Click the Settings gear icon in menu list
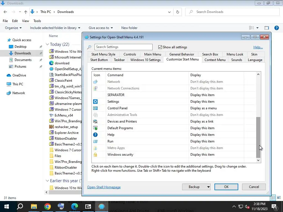This screenshot has height=212, width=283. [95, 102]
